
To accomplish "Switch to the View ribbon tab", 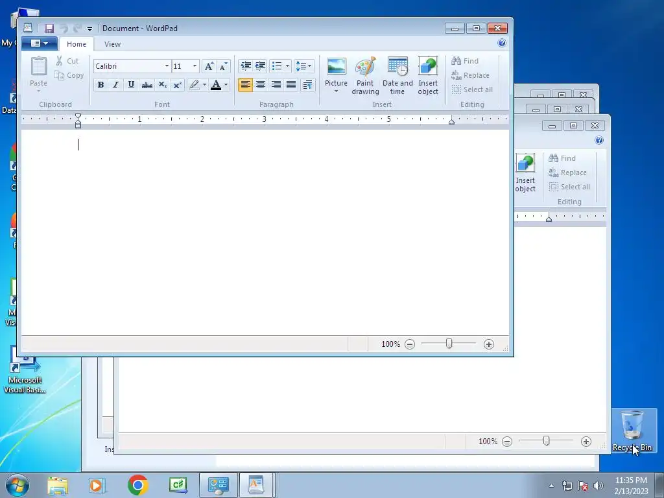I will [112, 44].
